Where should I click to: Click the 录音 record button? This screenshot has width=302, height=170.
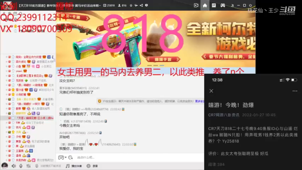tap(92, 166)
